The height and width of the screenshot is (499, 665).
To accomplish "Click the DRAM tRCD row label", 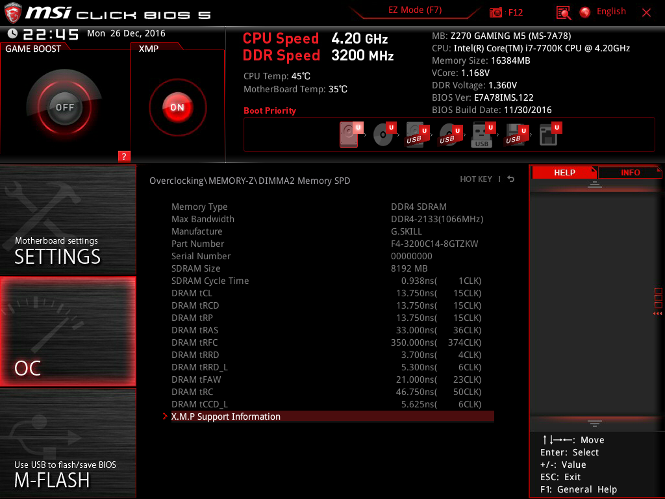I will (195, 305).
